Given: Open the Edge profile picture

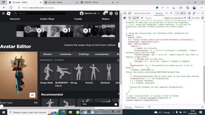Looking at the screenshot, I should 194,8.
